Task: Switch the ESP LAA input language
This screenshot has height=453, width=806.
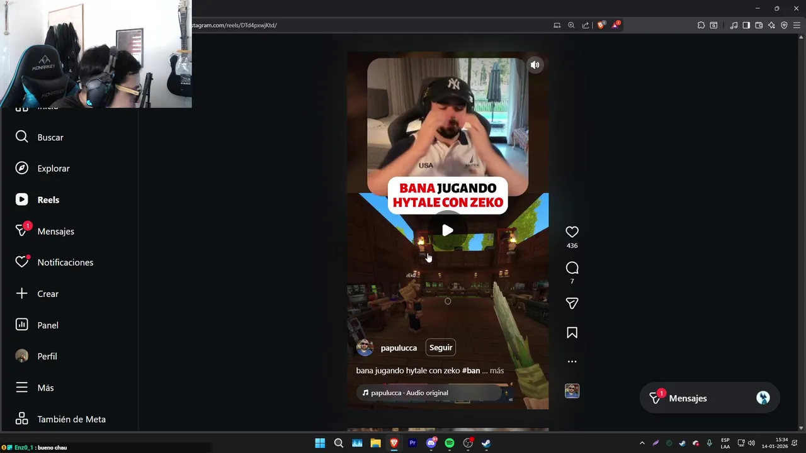Action: 725,443
